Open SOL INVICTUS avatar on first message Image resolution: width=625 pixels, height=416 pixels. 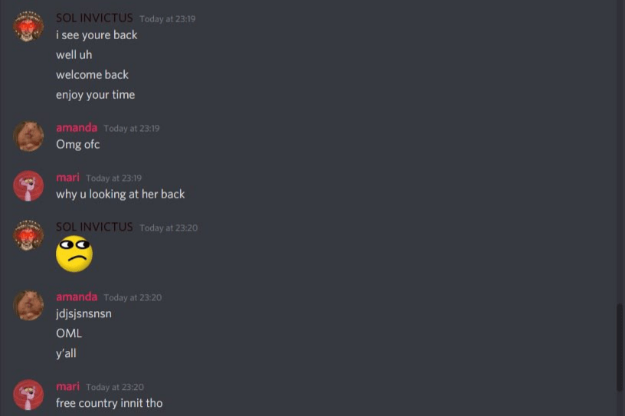click(x=28, y=26)
